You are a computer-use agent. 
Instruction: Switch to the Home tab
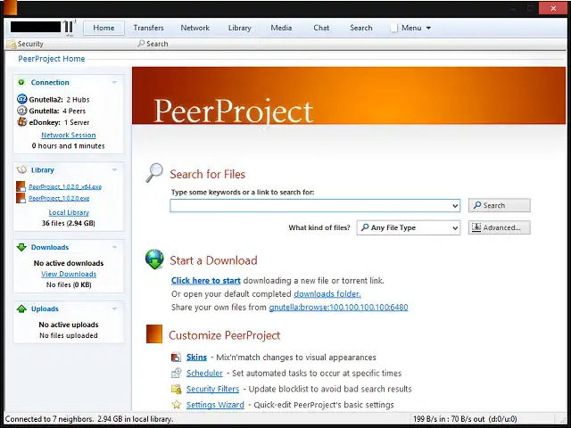pos(103,28)
